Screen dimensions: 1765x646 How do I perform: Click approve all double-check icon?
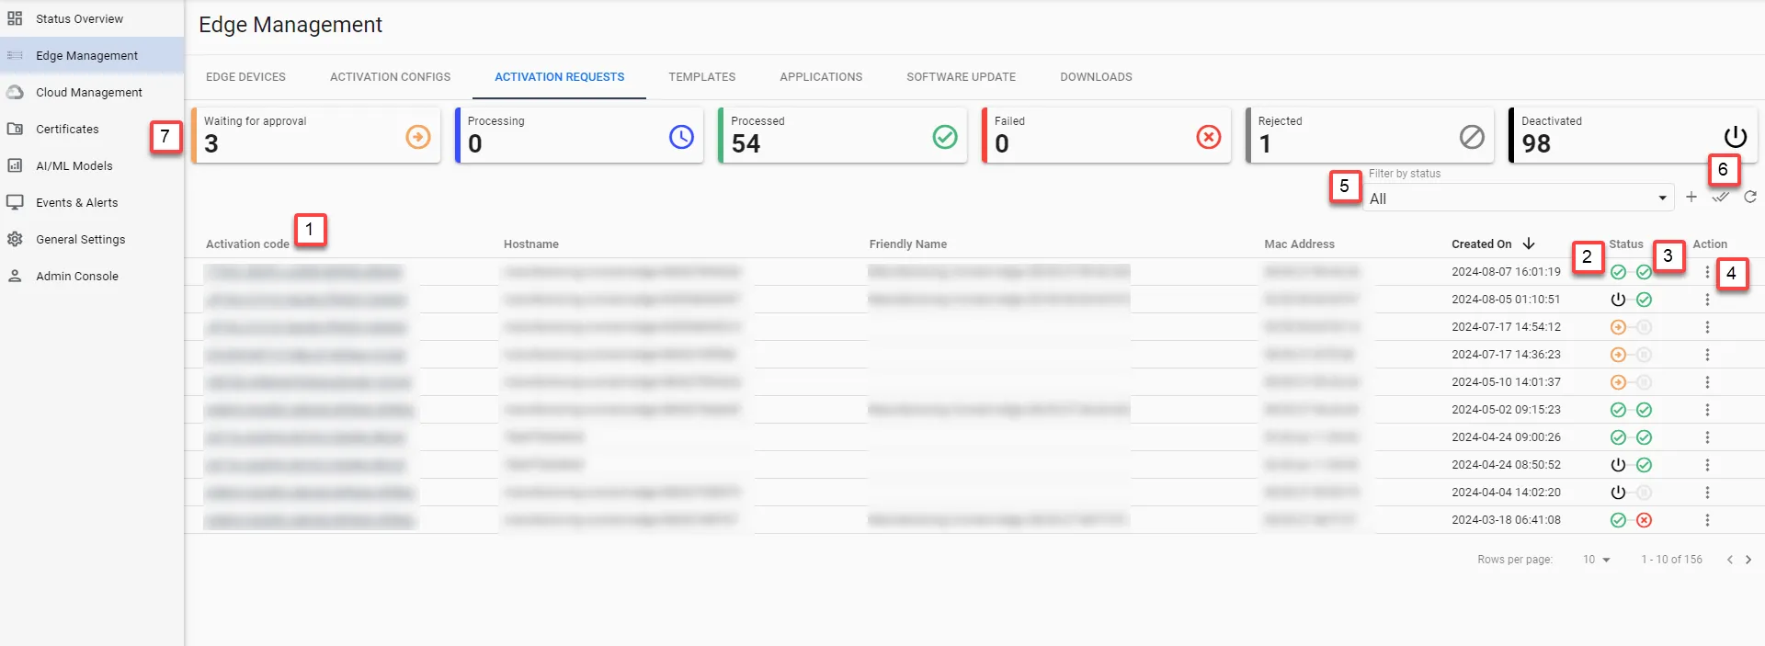pos(1721,197)
